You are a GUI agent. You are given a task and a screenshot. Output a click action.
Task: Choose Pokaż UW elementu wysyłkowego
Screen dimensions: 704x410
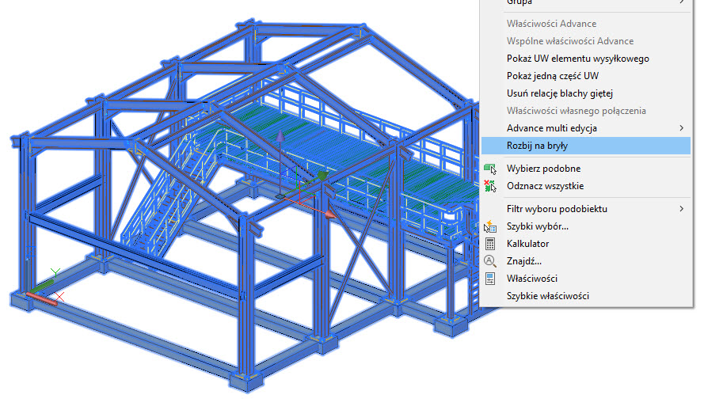click(578, 59)
